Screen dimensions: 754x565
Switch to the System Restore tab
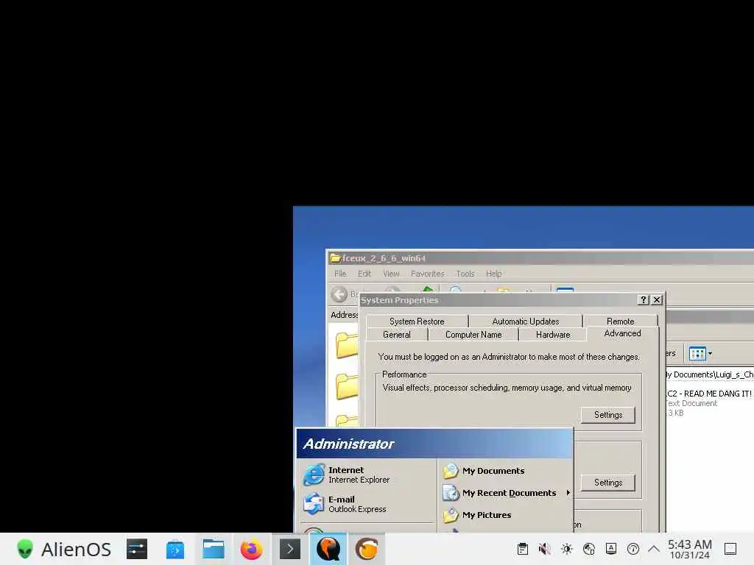click(417, 321)
